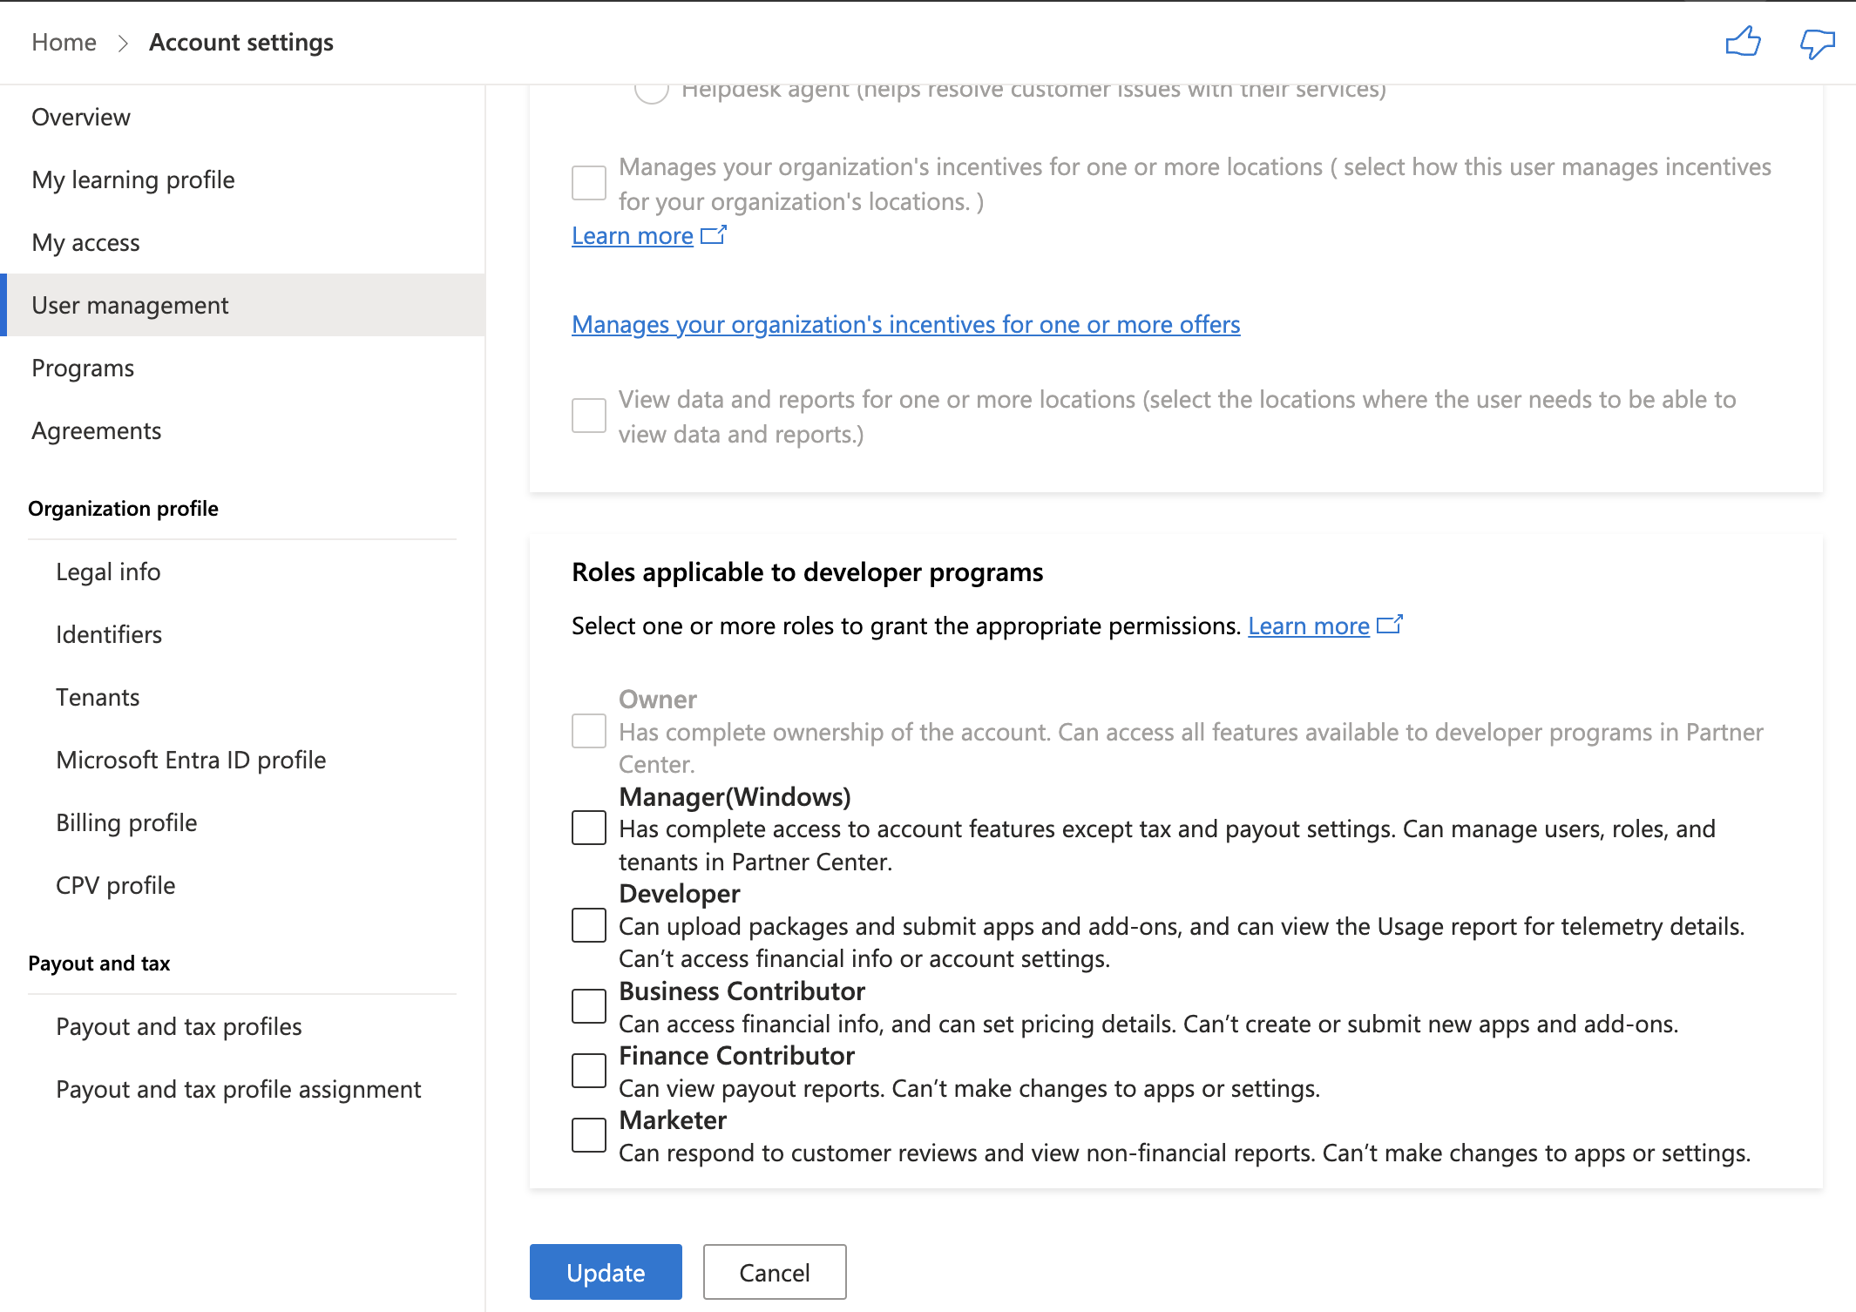Check the manage incentives for locations checkbox
The height and width of the screenshot is (1312, 1856).
click(x=589, y=183)
